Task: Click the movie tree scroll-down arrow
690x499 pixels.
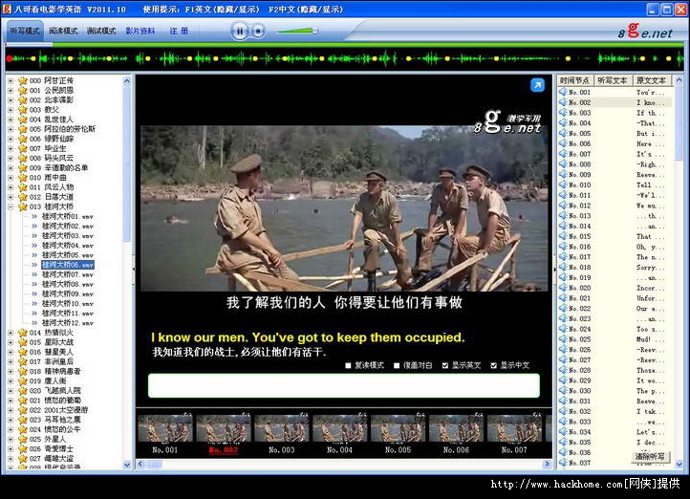Action: coord(127,465)
